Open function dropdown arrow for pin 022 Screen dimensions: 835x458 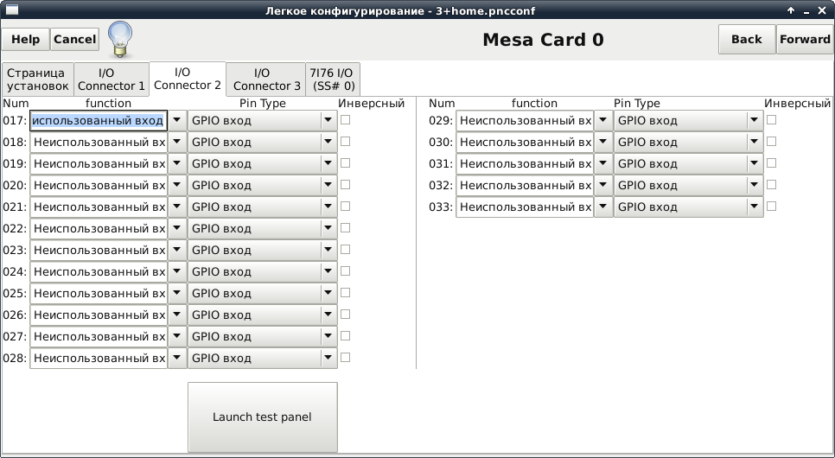177,228
